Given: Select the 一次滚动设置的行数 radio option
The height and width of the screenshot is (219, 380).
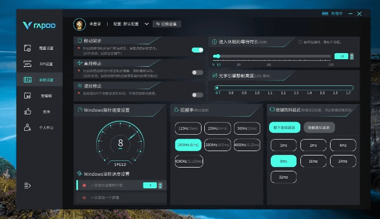Looking at the screenshot, I should click(x=84, y=186).
